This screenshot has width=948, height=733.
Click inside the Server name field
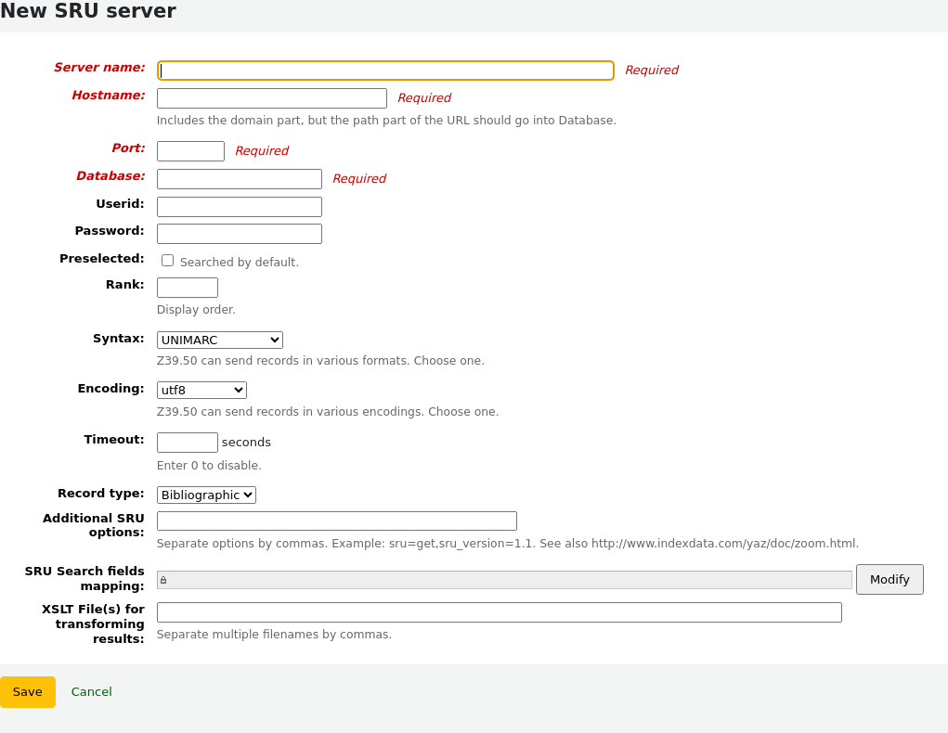(x=385, y=71)
